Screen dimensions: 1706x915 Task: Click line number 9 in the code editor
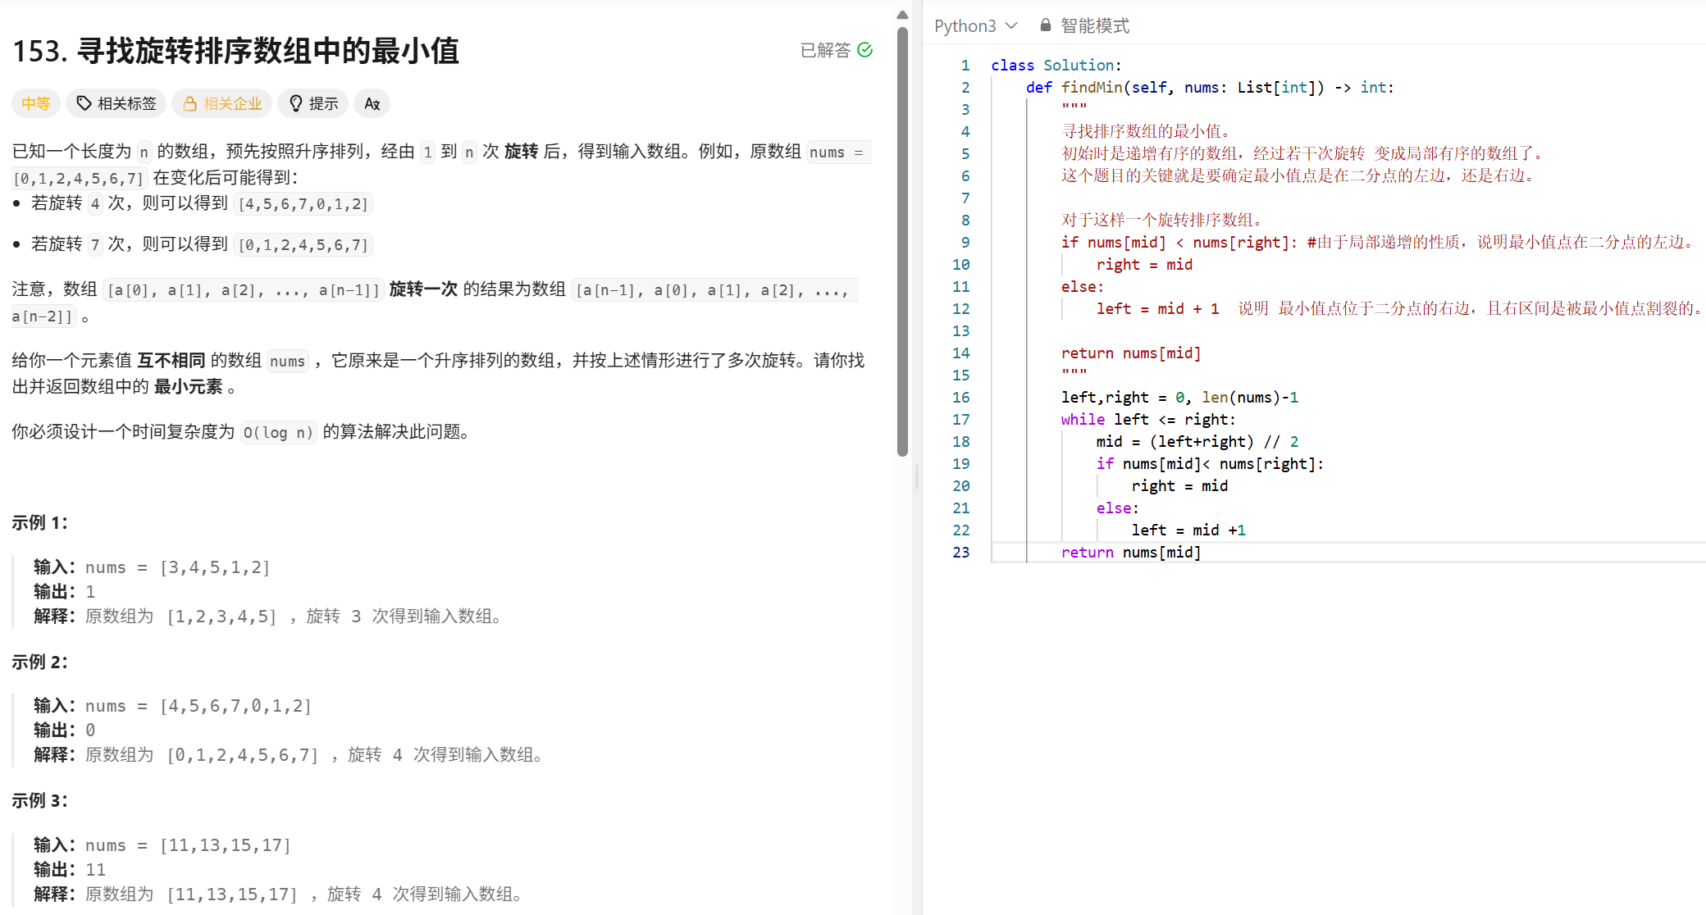tap(965, 243)
